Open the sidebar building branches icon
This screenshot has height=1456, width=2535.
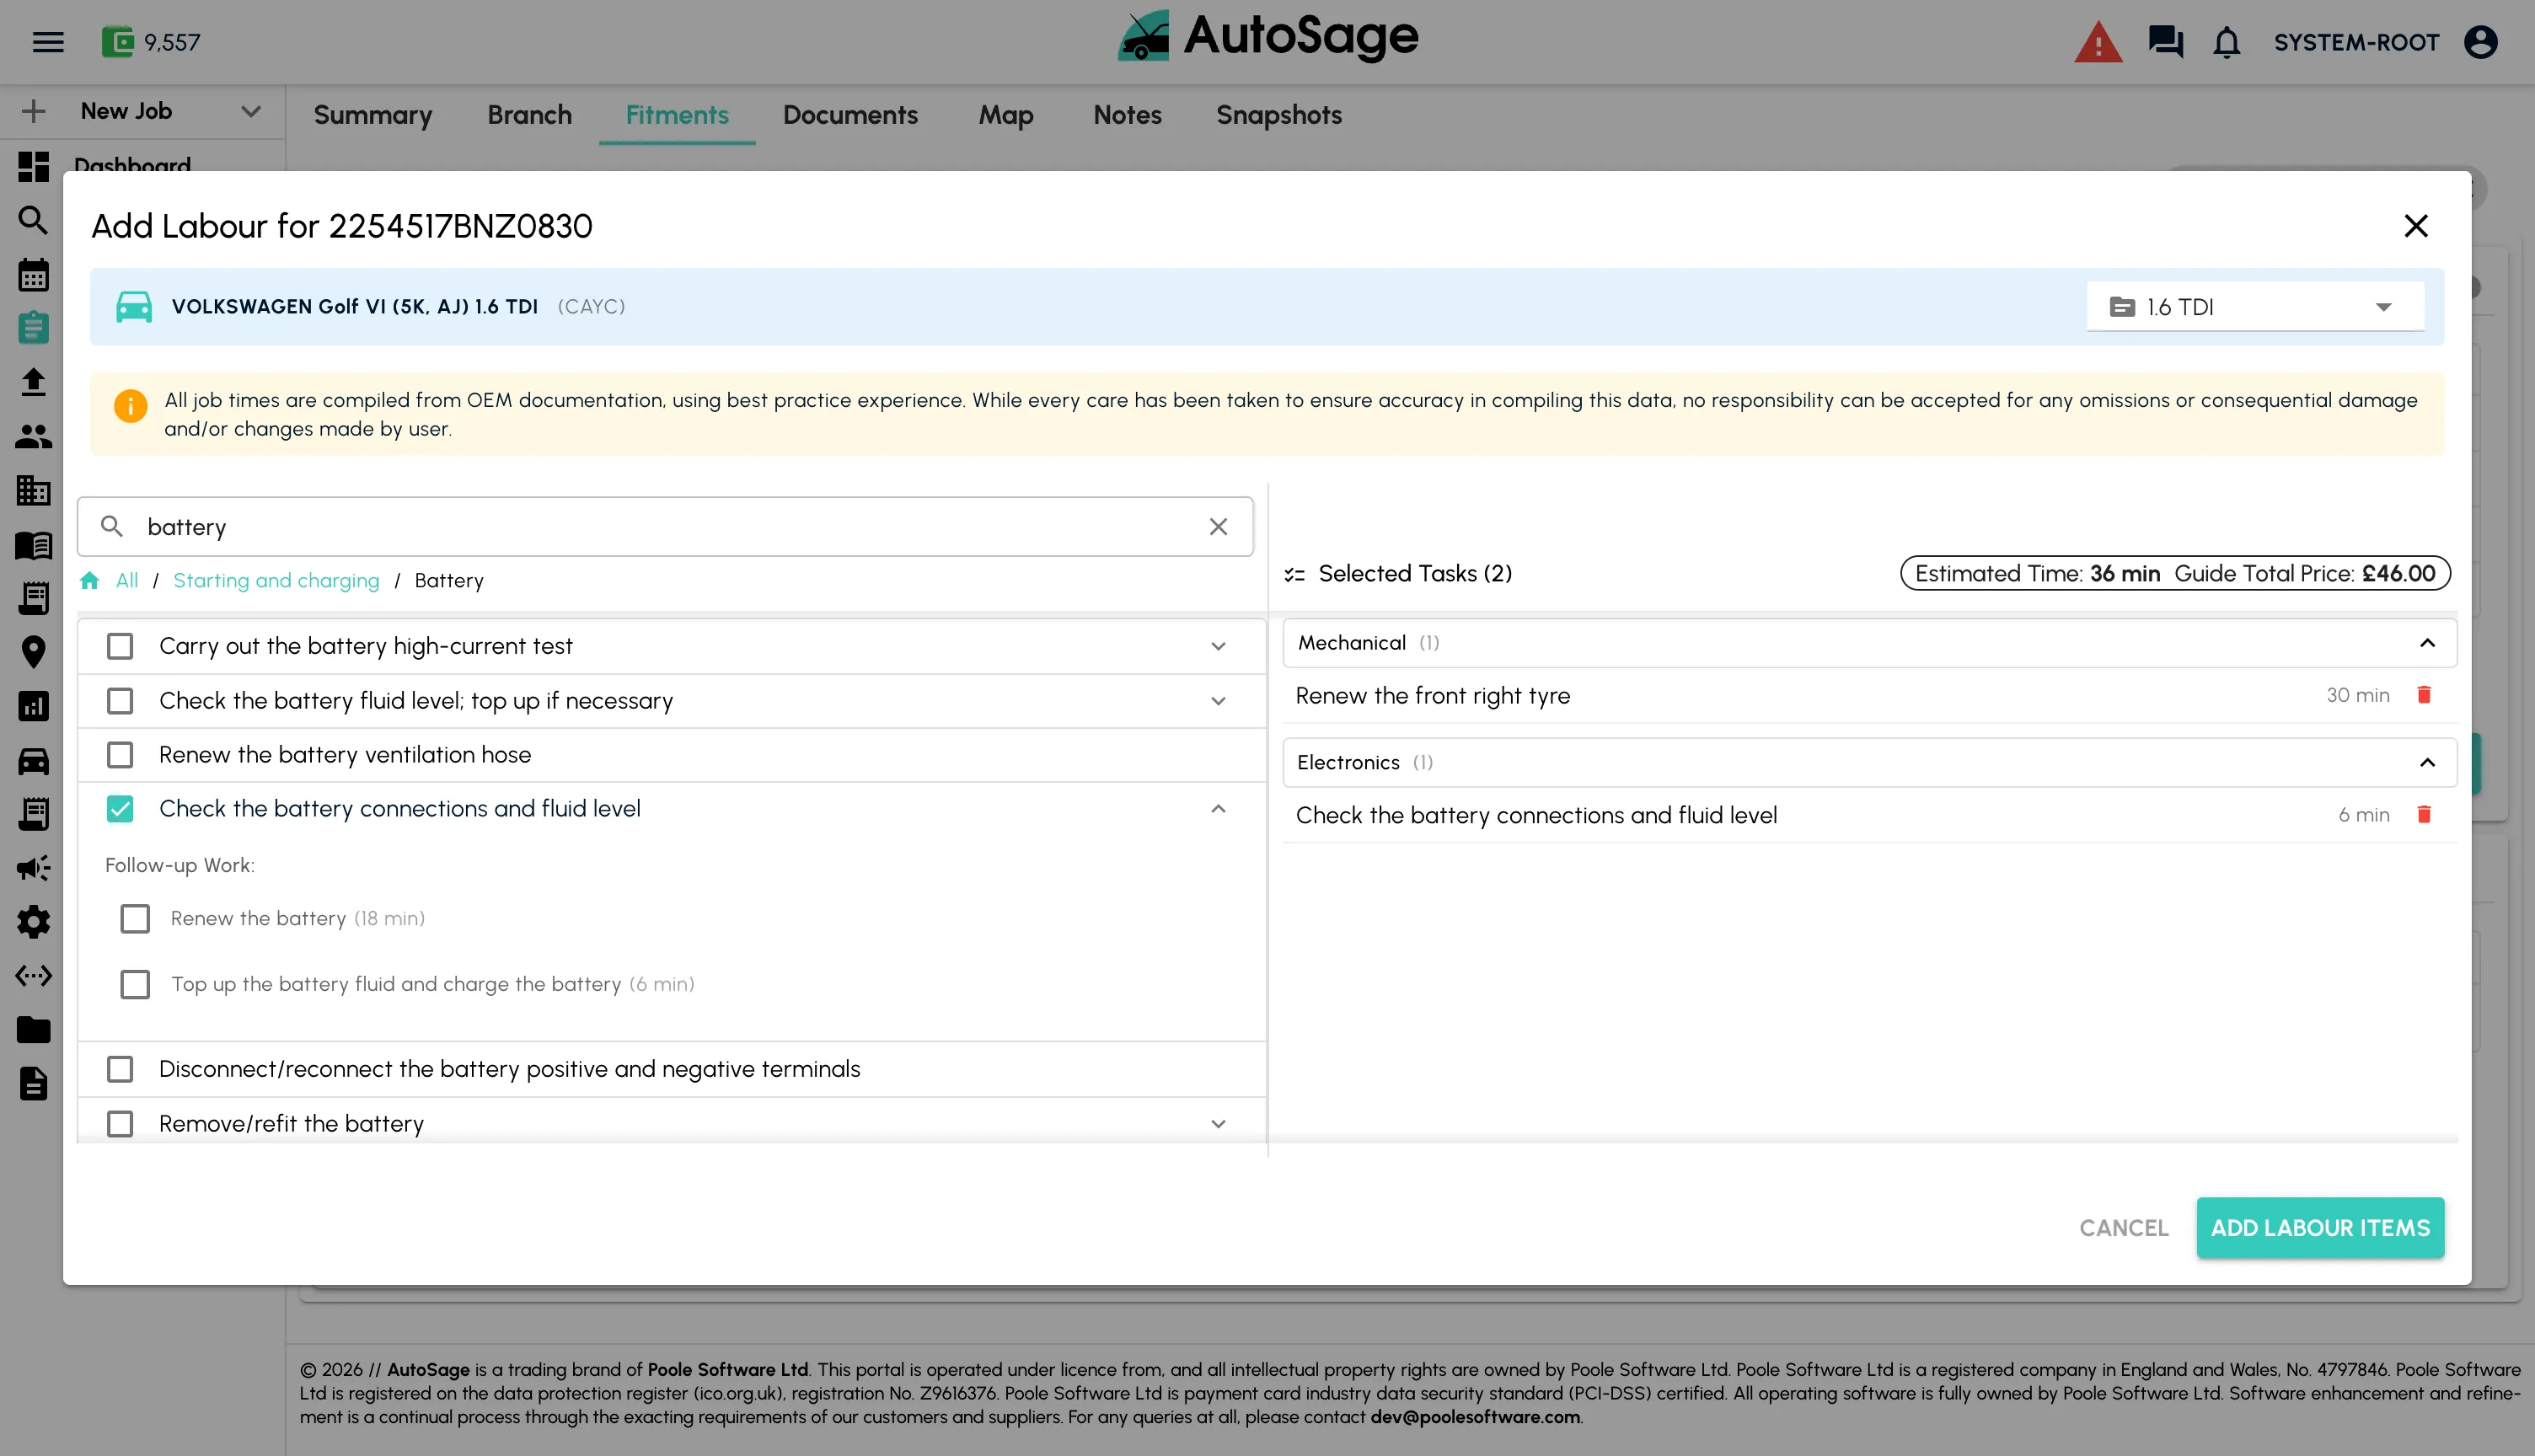coord(33,490)
